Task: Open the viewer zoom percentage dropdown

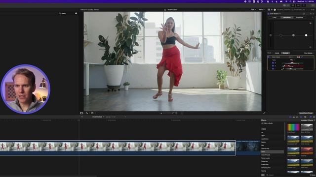Action: click(253, 9)
